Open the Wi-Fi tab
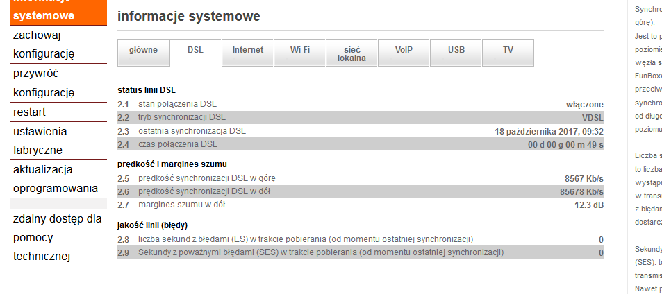The width and height of the screenshot is (662, 294). 300,51
